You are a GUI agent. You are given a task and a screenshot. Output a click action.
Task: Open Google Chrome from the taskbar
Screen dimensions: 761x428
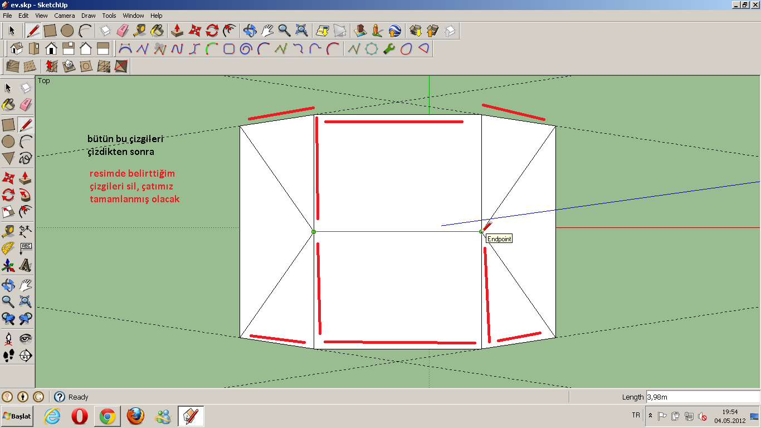click(x=108, y=416)
